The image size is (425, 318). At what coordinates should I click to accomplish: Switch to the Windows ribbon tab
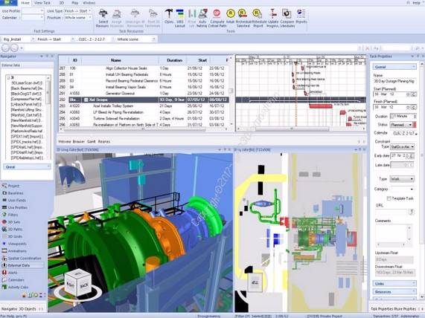(x=89, y=3)
